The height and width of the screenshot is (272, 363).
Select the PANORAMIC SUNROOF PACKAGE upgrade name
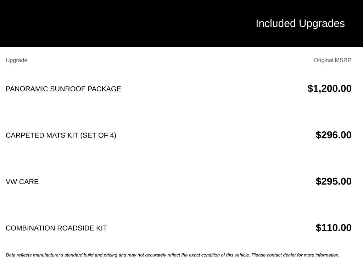pos(63,89)
